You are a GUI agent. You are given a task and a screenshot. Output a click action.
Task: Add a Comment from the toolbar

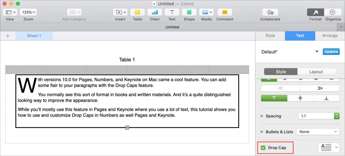(225, 12)
